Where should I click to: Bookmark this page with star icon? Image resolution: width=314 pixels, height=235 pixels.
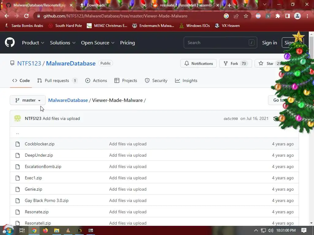[x=246, y=16]
